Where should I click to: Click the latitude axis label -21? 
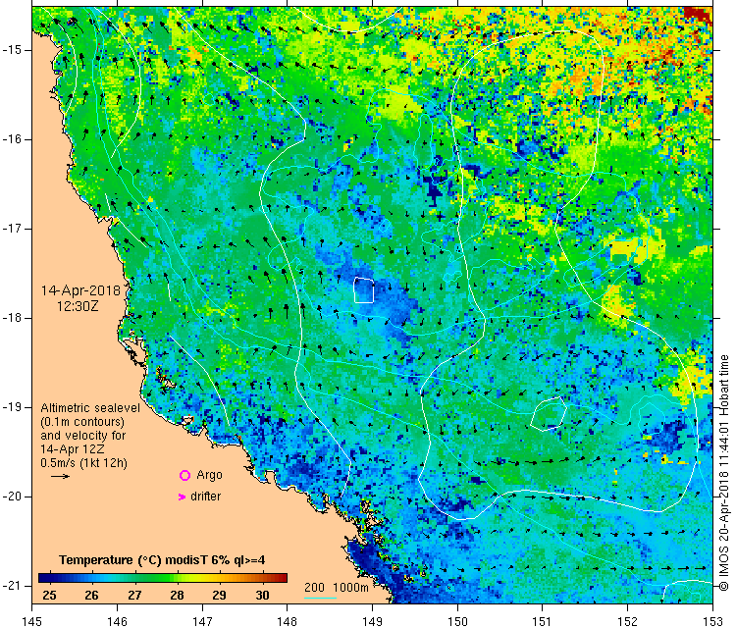[x=13, y=586]
